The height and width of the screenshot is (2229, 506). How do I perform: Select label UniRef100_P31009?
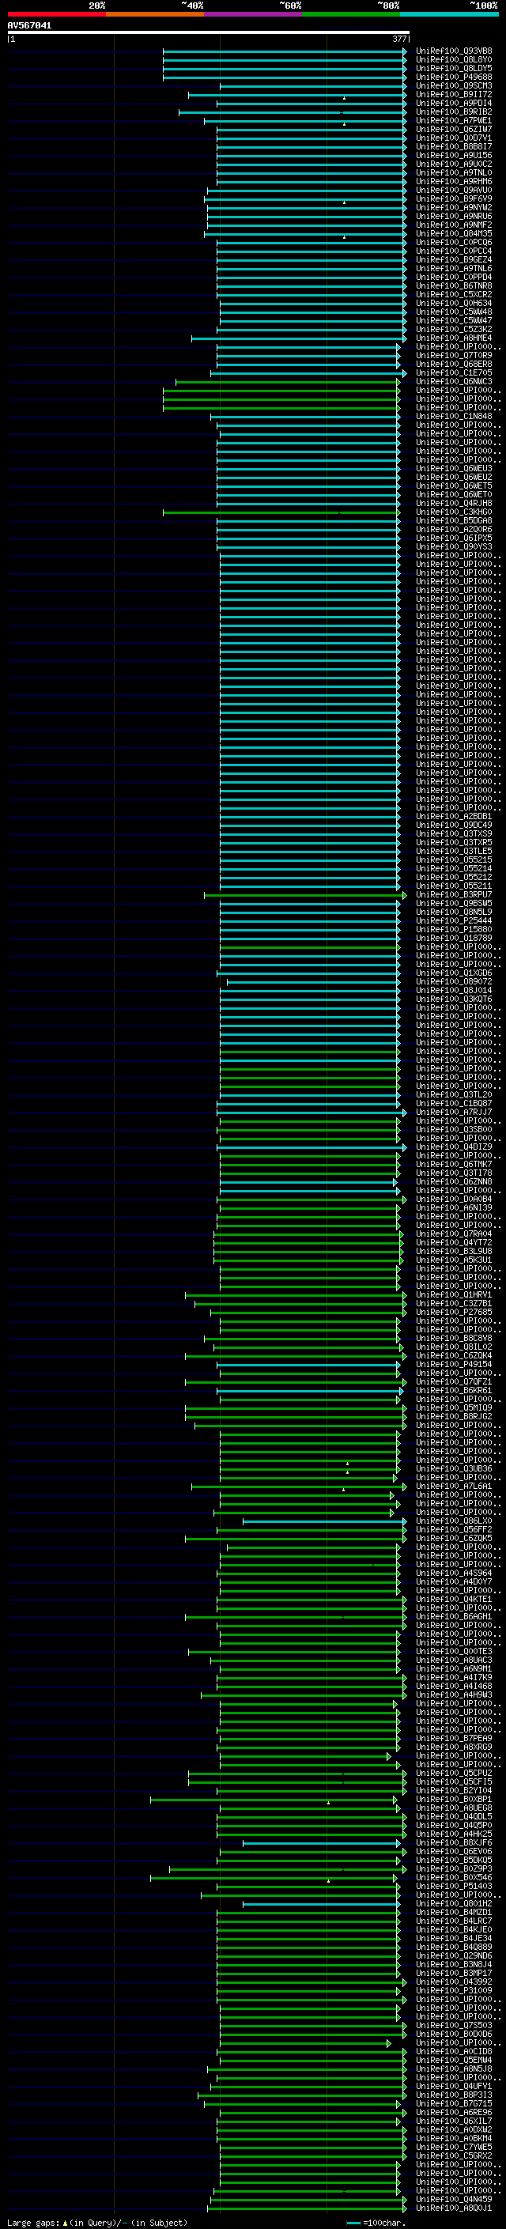[454, 1990]
